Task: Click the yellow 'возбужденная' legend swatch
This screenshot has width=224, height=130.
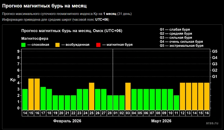Action: 57,45
